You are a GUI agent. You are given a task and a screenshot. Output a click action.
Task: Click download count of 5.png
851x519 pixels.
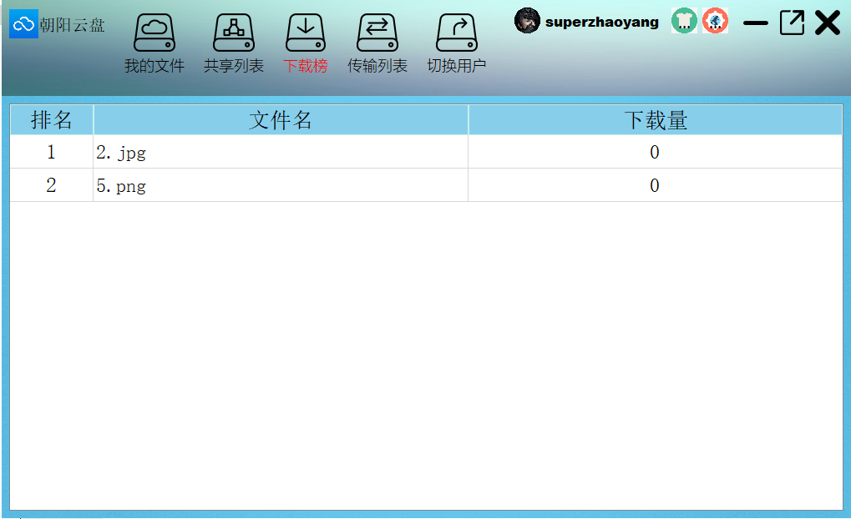[655, 185]
